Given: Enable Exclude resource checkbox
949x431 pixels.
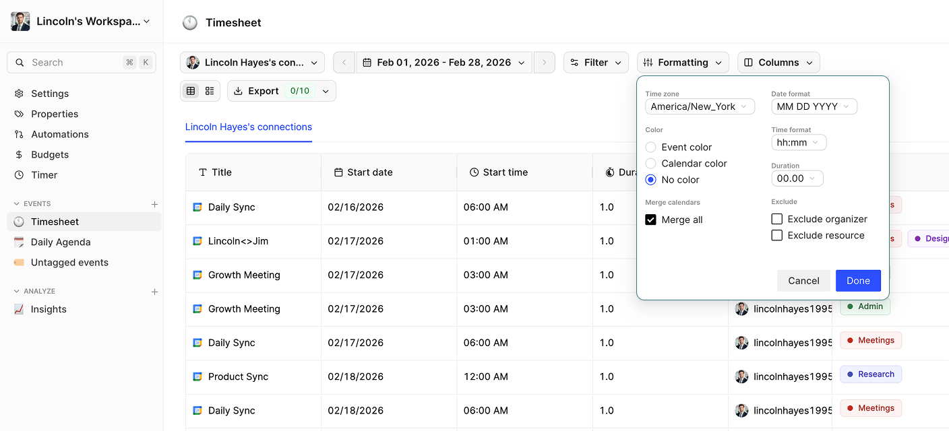Looking at the screenshot, I should coord(777,235).
